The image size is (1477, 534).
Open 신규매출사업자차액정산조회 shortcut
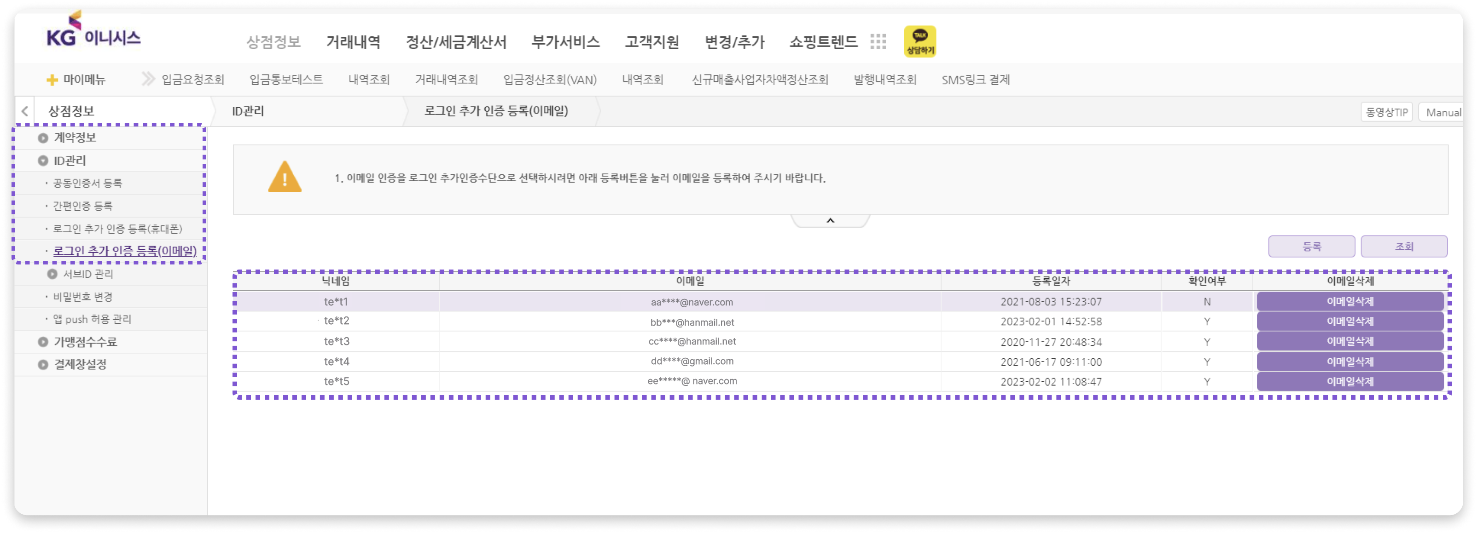pos(760,80)
